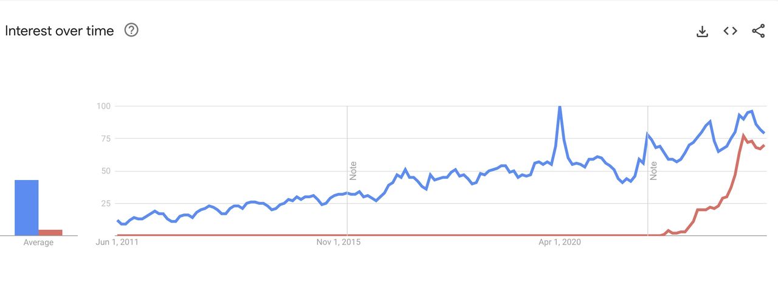Click the blue line's peak at 100
778x290 pixels.
[559, 107]
